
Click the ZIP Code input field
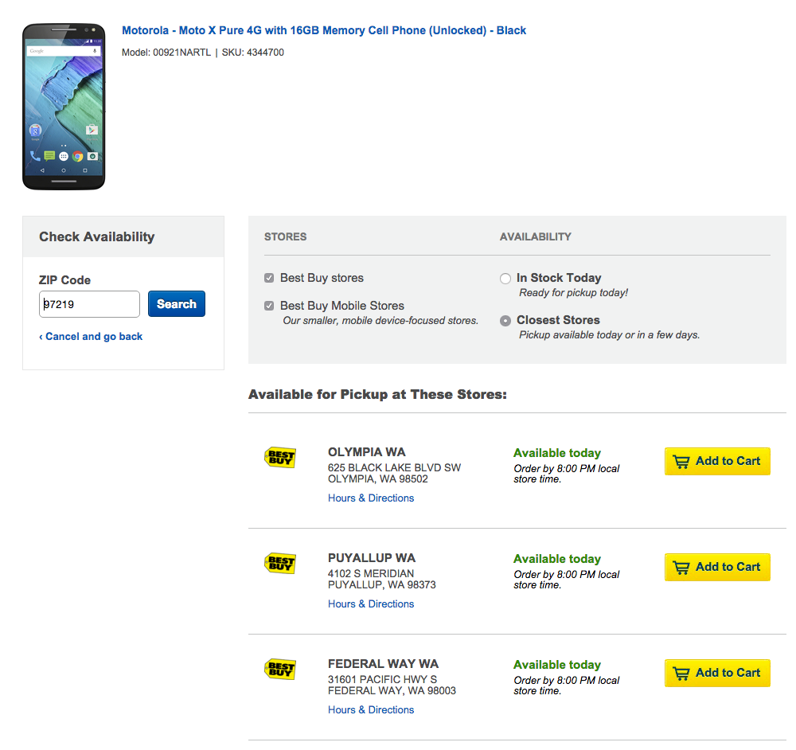(89, 304)
